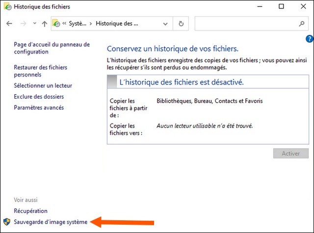Click the 'Voir aussi' label
Viewport: 314px width, 233px height.
(26, 200)
